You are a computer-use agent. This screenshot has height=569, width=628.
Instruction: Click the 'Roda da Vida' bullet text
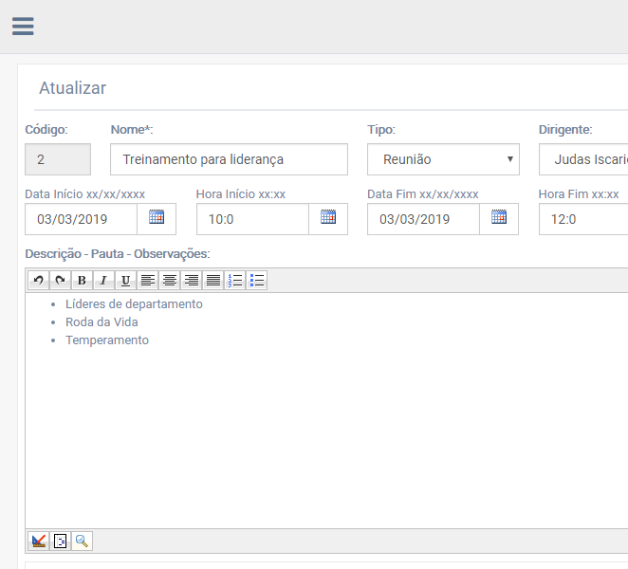[102, 322]
